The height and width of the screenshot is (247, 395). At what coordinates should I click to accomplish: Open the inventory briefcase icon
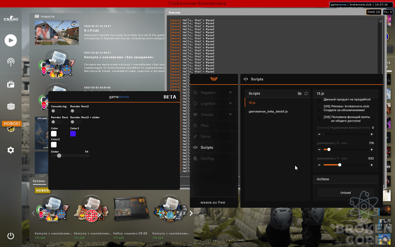point(11,84)
